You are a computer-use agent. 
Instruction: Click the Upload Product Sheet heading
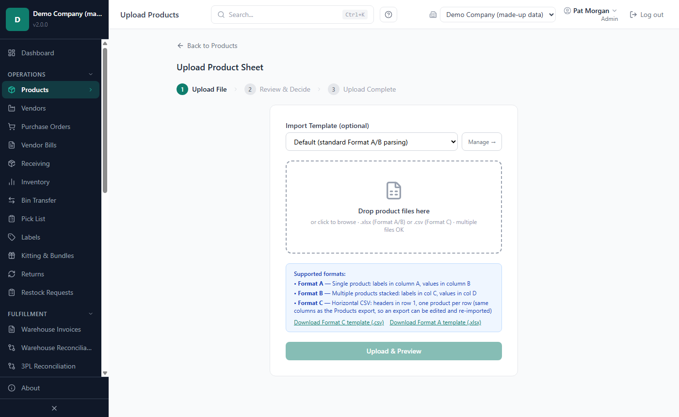tap(220, 67)
